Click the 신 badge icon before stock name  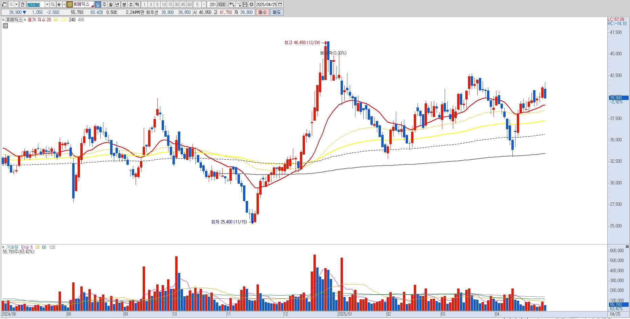click(69, 4)
